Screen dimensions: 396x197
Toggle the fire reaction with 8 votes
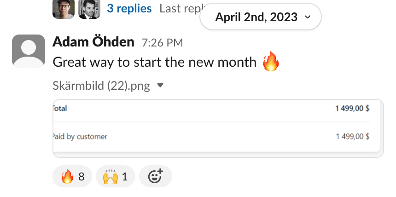72,176
